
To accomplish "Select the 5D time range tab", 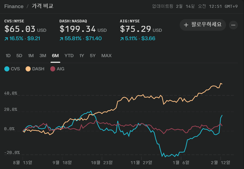I will [x=19, y=56].
